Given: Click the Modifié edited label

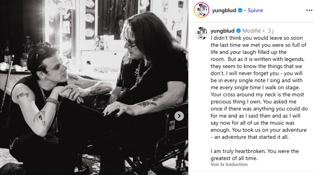Looking at the screenshot, I should pos(252,31).
